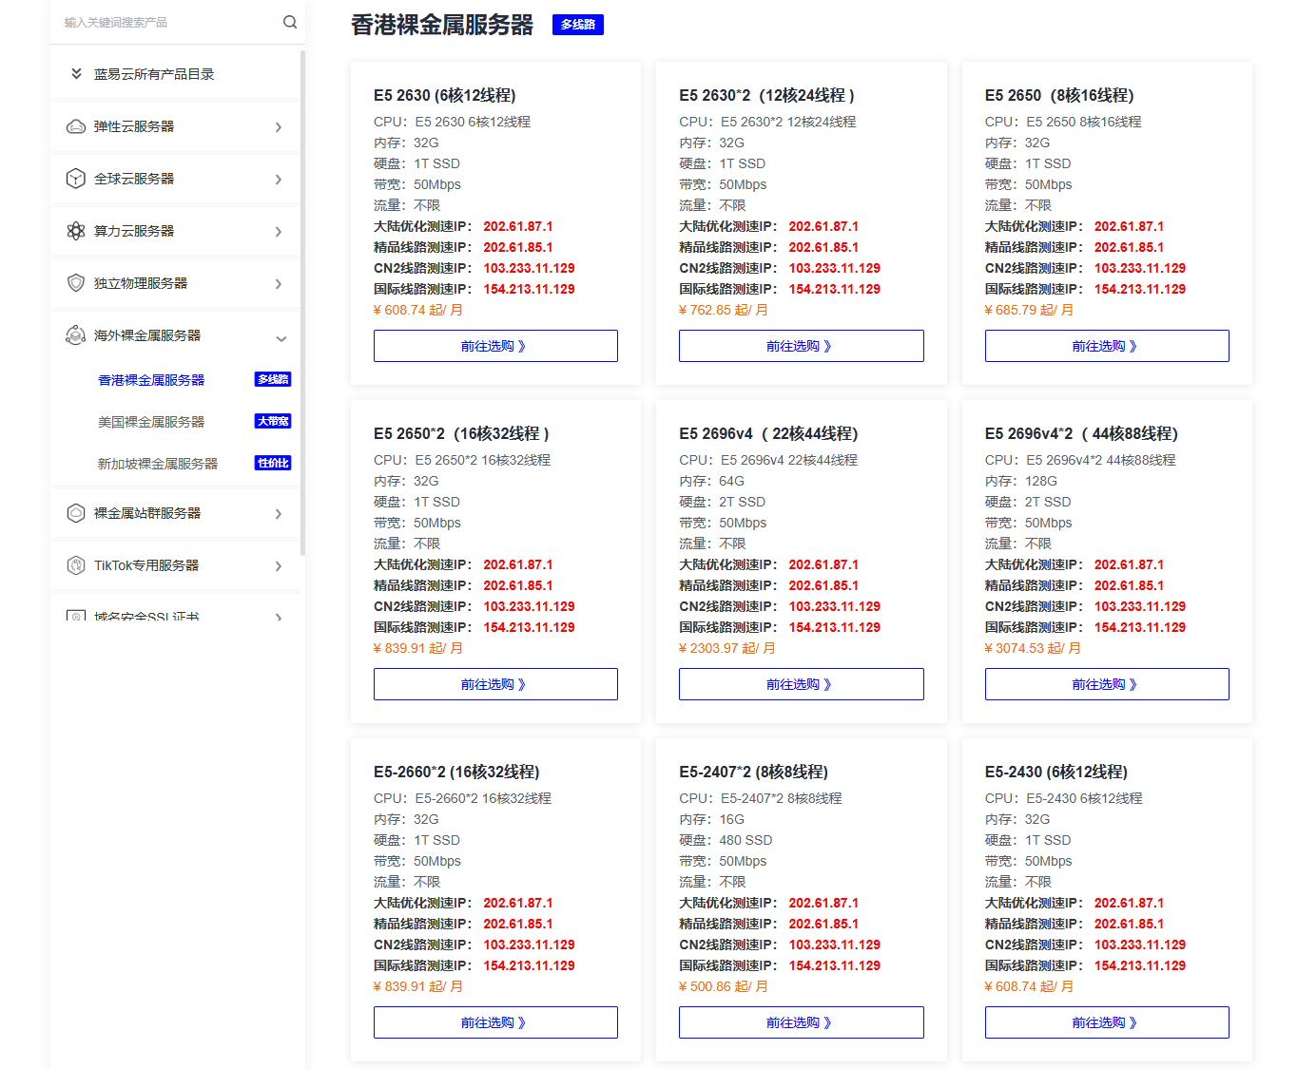Collapse the 海外裸金属服务器 chevron
Image resolution: width=1297 pixels, height=1069 pixels.
pyautogui.click(x=281, y=338)
